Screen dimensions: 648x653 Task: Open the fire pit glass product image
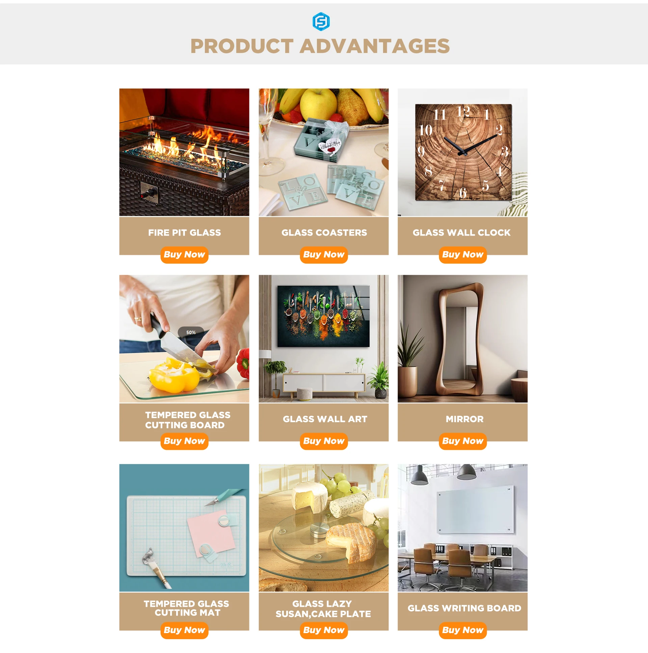(x=184, y=152)
